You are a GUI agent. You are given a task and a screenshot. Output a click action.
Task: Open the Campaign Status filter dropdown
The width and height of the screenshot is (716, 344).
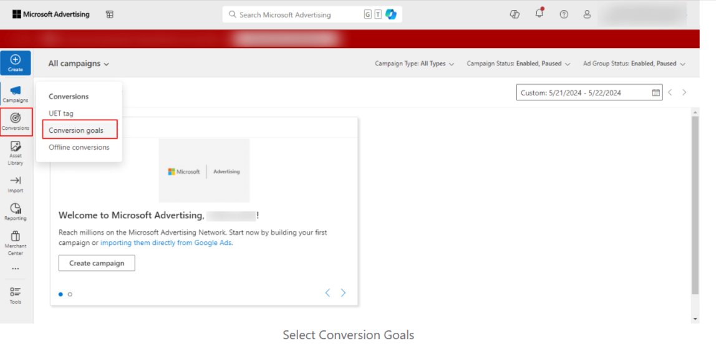coord(519,64)
